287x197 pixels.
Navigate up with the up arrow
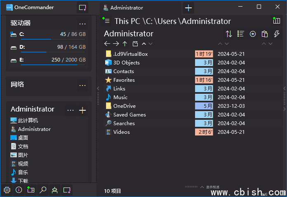[125, 44]
